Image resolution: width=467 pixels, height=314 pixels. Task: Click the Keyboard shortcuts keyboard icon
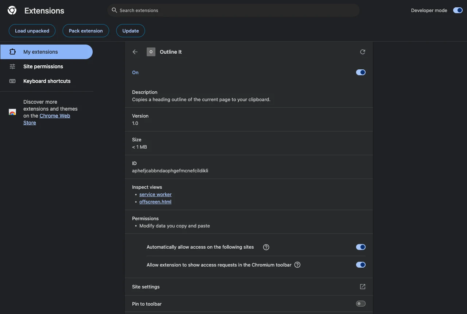12,81
